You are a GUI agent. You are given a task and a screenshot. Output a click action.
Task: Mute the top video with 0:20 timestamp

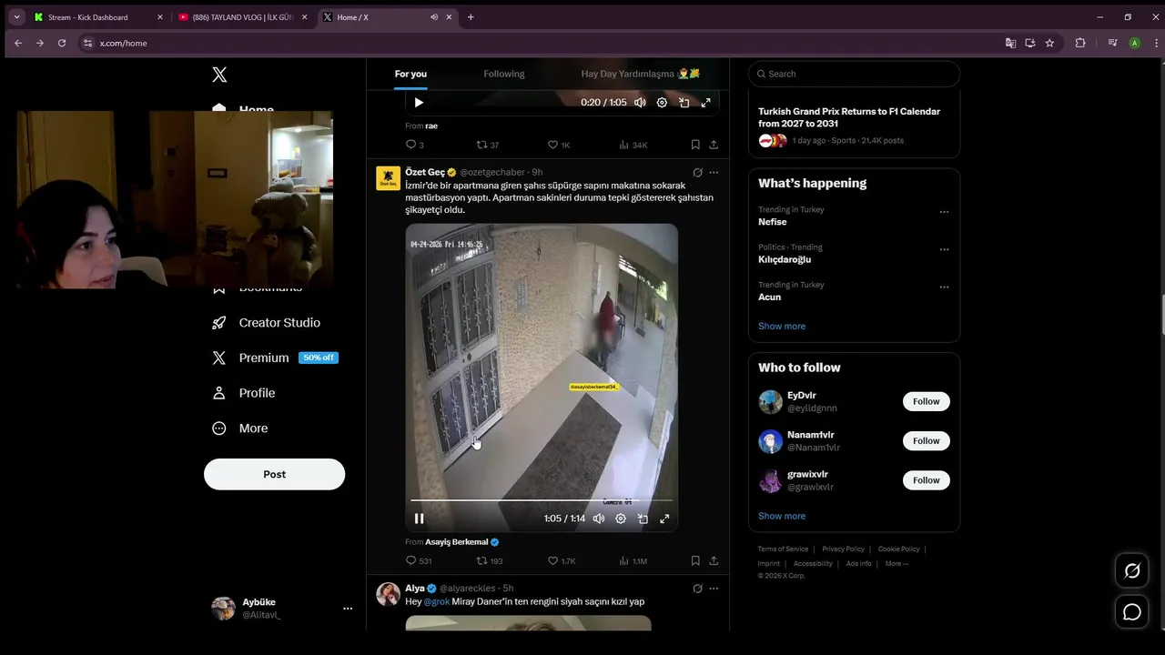(640, 103)
